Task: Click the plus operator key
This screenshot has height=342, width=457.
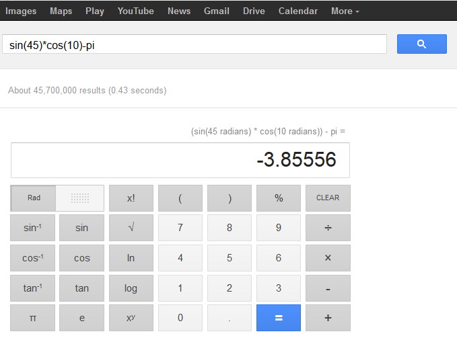Action: (328, 318)
